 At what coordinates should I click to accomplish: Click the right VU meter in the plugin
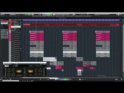[x=30, y=71]
